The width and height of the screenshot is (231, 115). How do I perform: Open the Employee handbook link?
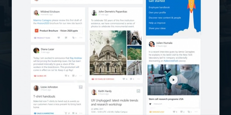click(159, 7)
